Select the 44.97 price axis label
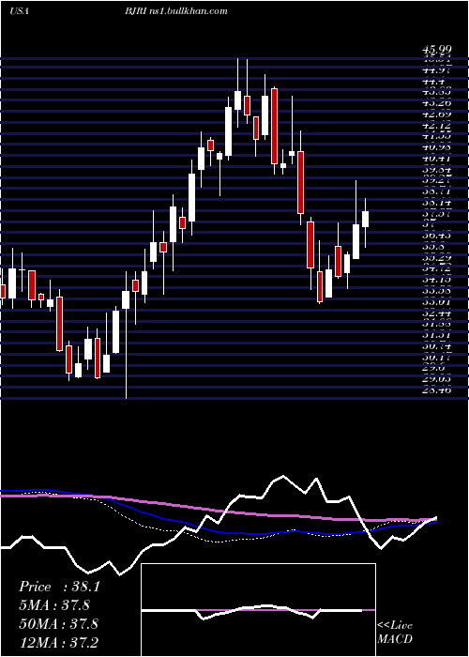The image size is (469, 657). click(x=437, y=70)
